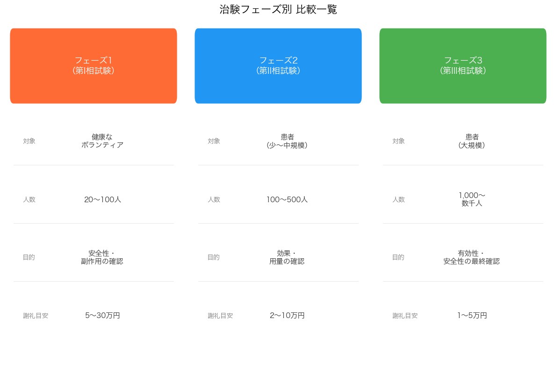Select the blue フェーズ2 header card
This screenshot has height=368, width=556.
click(x=278, y=66)
